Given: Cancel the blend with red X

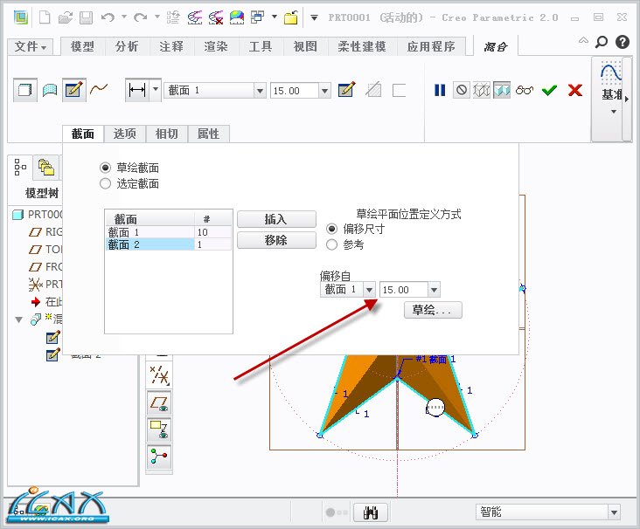Looking at the screenshot, I should pos(575,90).
